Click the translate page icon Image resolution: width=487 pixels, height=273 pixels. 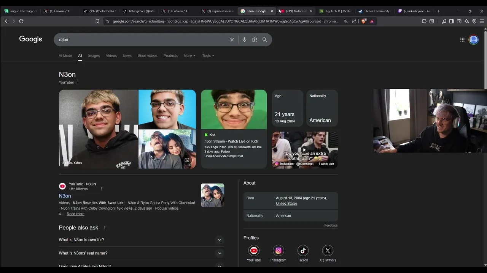pyautogui.click(x=345, y=21)
